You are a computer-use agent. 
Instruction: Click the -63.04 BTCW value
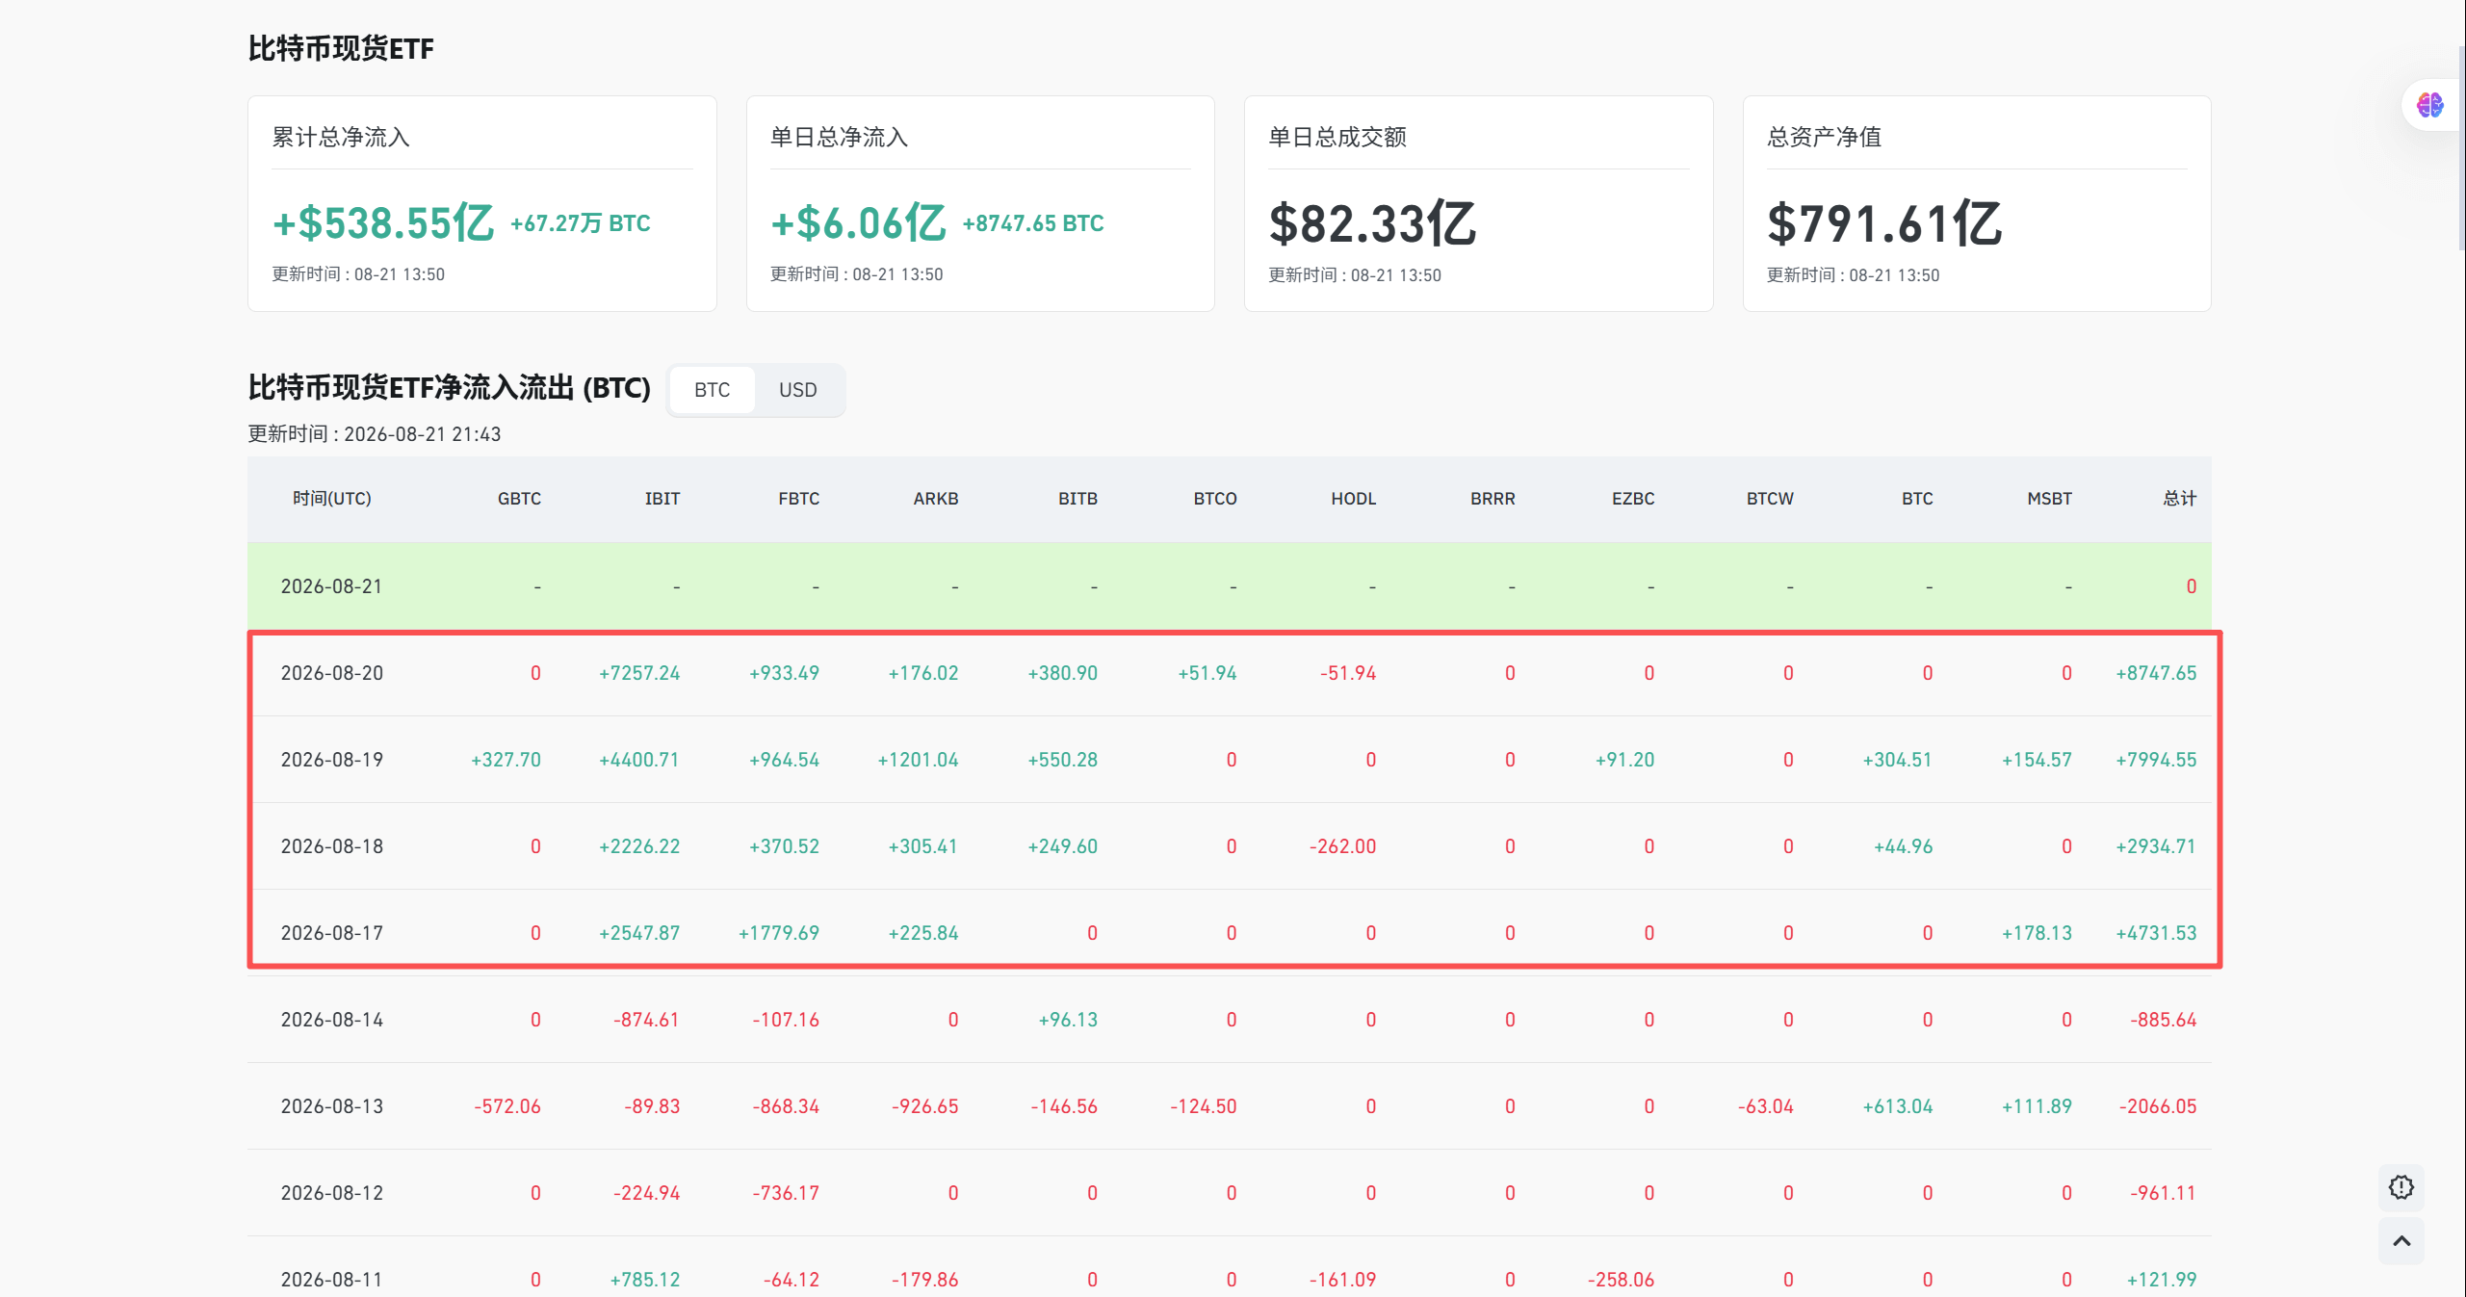pos(1766,1106)
